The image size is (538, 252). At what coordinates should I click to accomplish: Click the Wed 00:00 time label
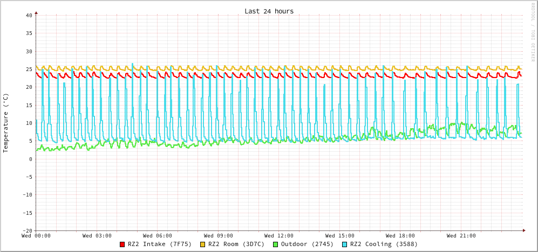click(x=36, y=236)
